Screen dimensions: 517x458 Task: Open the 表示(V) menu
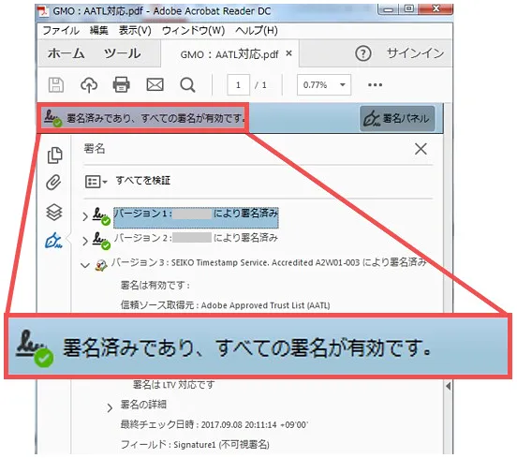[x=135, y=30]
